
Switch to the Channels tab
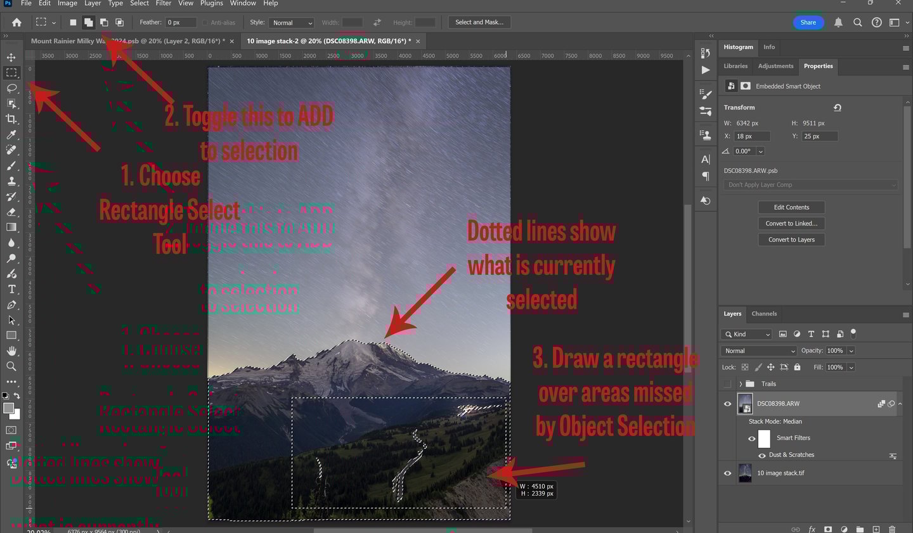[764, 314]
